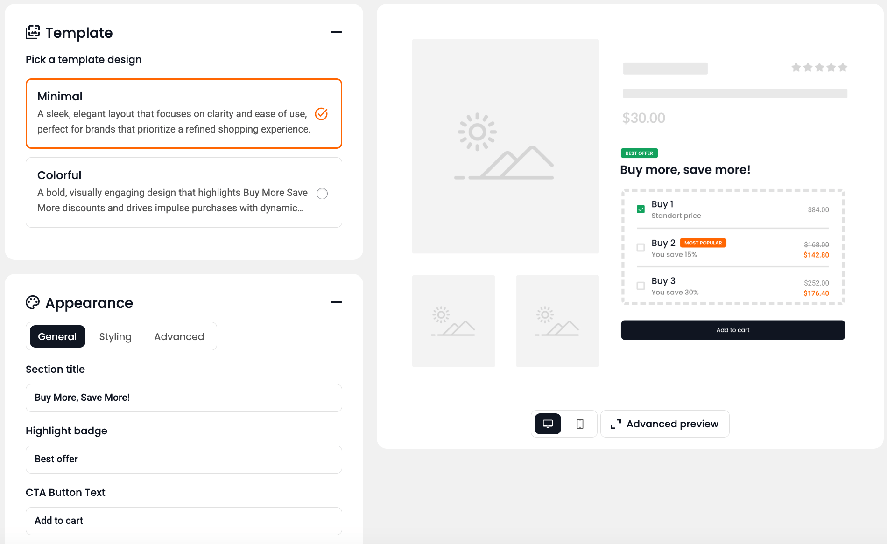This screenshot has height=544, width=887.
Task: Select the first small product thumbnail
Action: coord(453,321)
